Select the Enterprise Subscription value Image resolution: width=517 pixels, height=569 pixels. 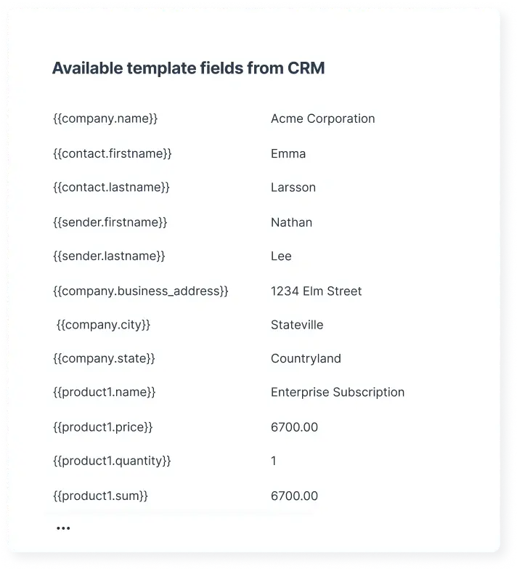pyautogui.click(x=338, y=392)
